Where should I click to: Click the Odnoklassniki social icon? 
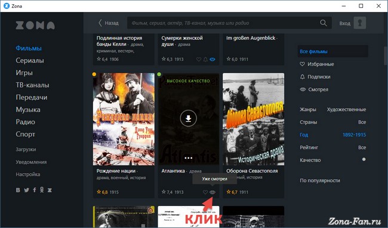tap(42, 190)
